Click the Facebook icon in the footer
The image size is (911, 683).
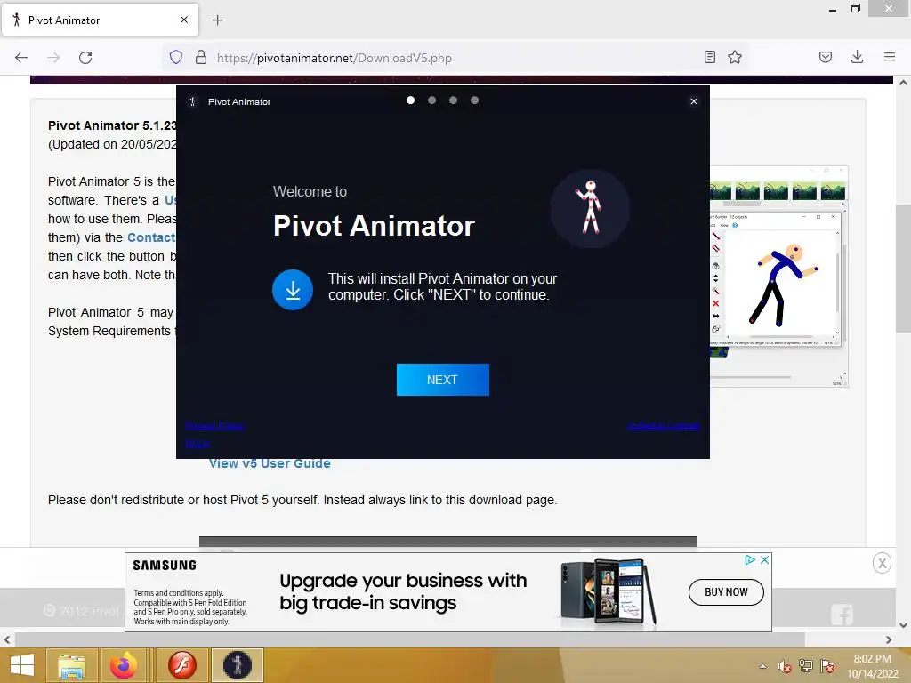(842, 615)
